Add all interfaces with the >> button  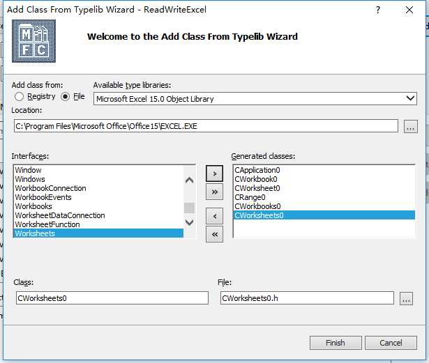coord(215,192)
